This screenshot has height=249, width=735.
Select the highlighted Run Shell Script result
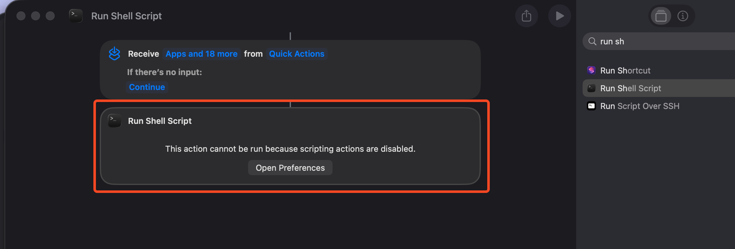click(630, 88)
